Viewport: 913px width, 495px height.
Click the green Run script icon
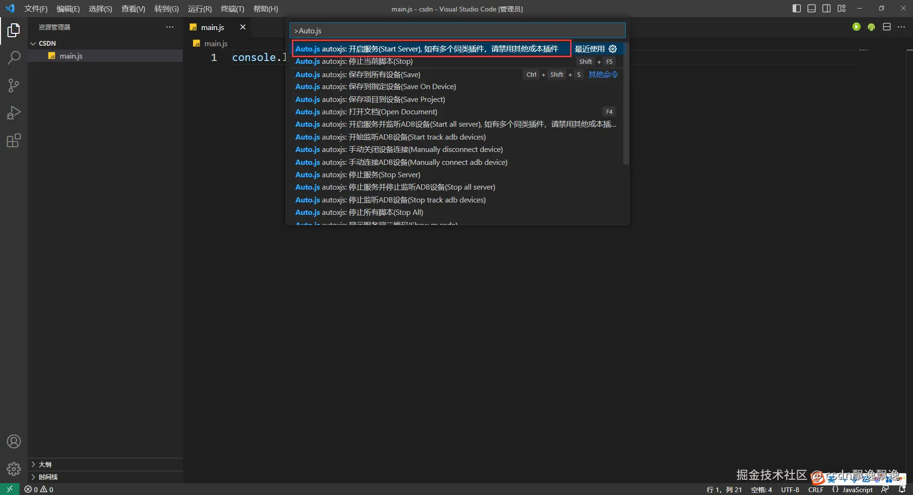856,27
